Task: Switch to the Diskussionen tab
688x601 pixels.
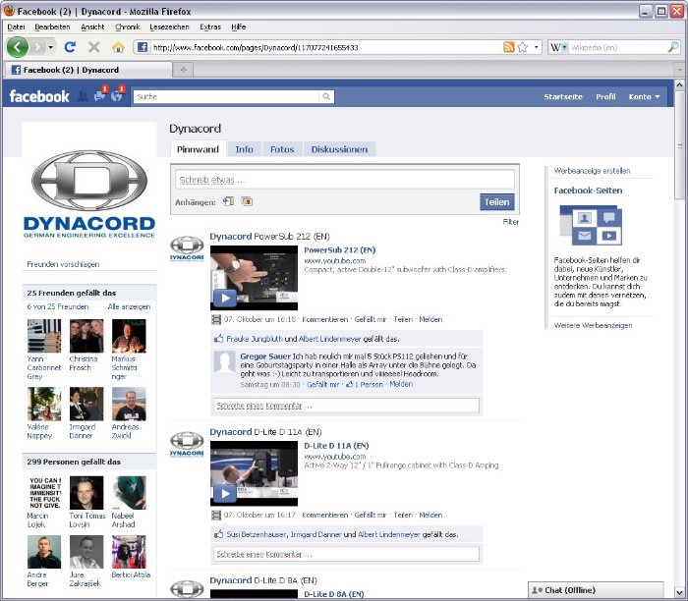Action: pyautogui.click(x=339, y=149)
